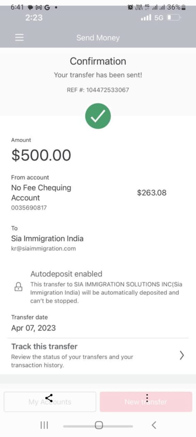Tap the $500.00 amount
The height and width of the screenshot is (437, 196).
41,155
